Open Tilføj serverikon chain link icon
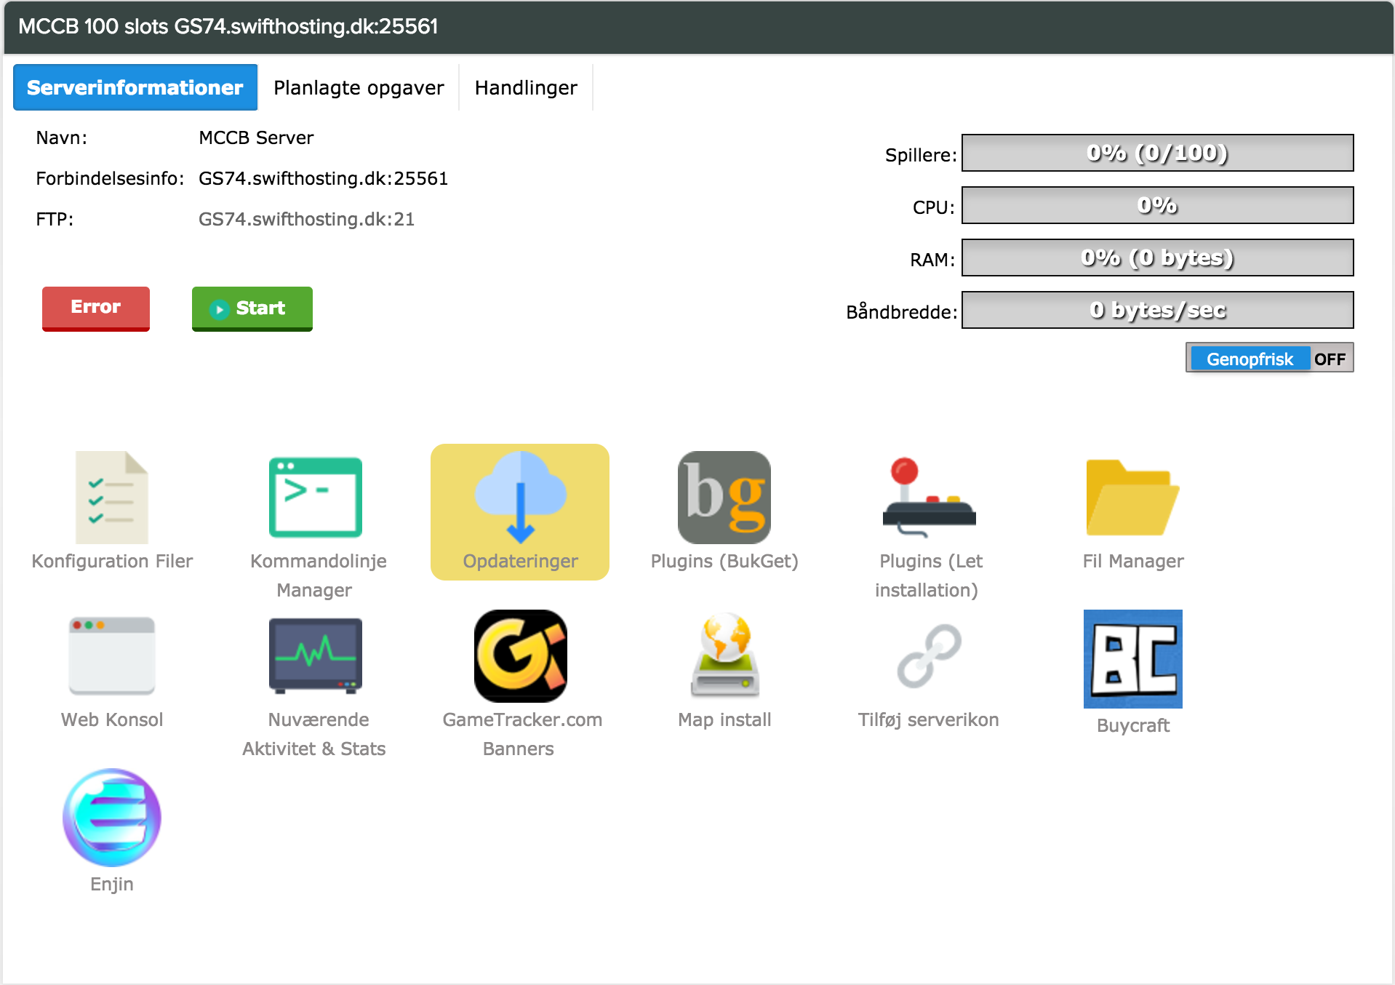The height and width of the screenshot is (985, 1395). pyautogui.click(x=929, y=656)
